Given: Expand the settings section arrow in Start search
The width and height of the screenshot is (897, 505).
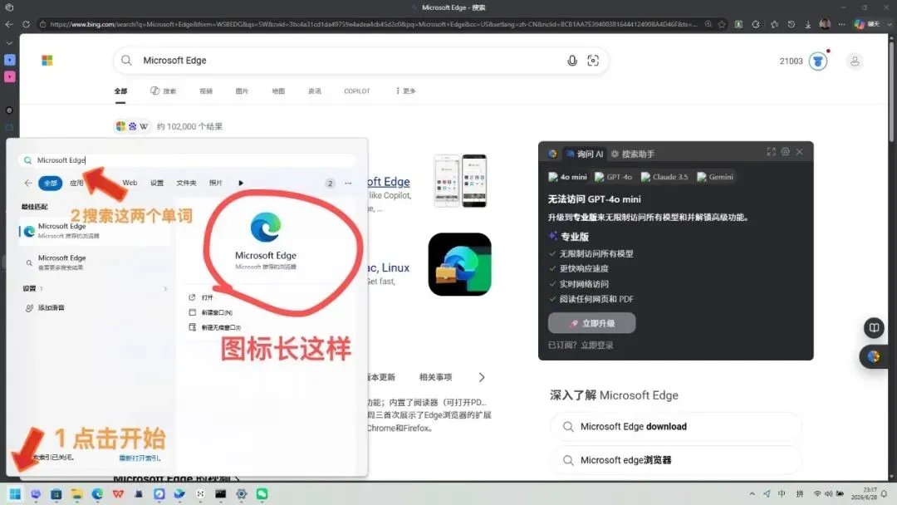Looking at the screenshot, I should 165,289.
